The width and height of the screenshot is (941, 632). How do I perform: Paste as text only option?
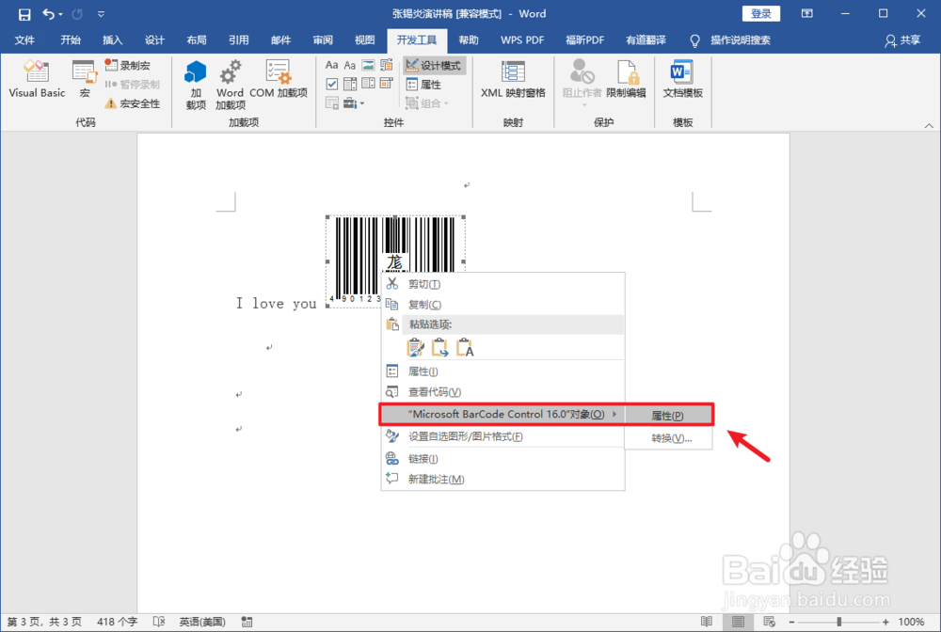click(465, 347)
